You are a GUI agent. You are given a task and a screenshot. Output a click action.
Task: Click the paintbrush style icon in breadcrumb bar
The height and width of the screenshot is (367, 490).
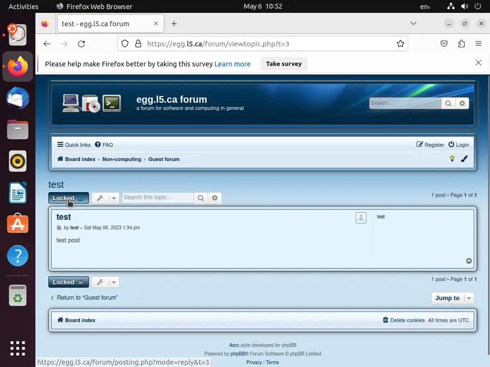click(464, 159)
